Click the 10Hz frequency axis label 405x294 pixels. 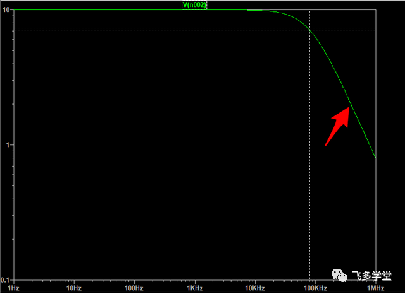coord(74,288)
